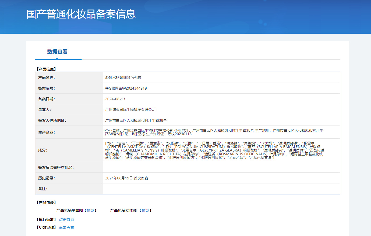Click the page title 国产普通化妆品备案信息

pyautogui.click(x=81, y=14)
